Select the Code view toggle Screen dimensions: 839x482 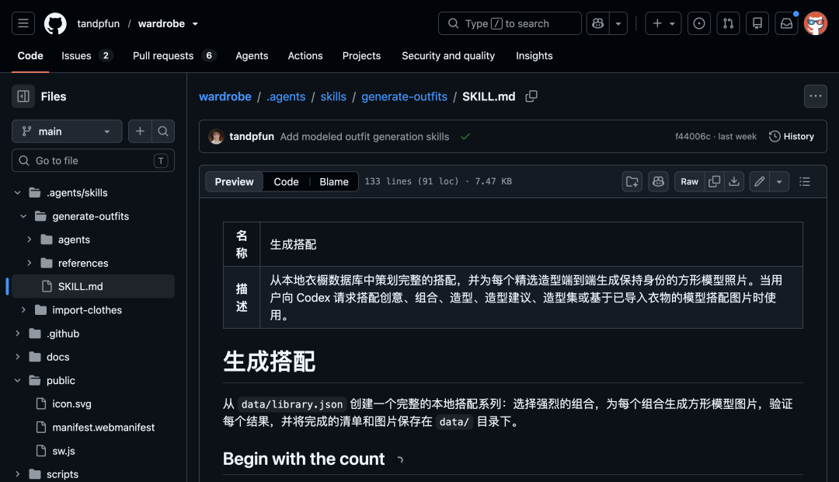coord(286,182)
